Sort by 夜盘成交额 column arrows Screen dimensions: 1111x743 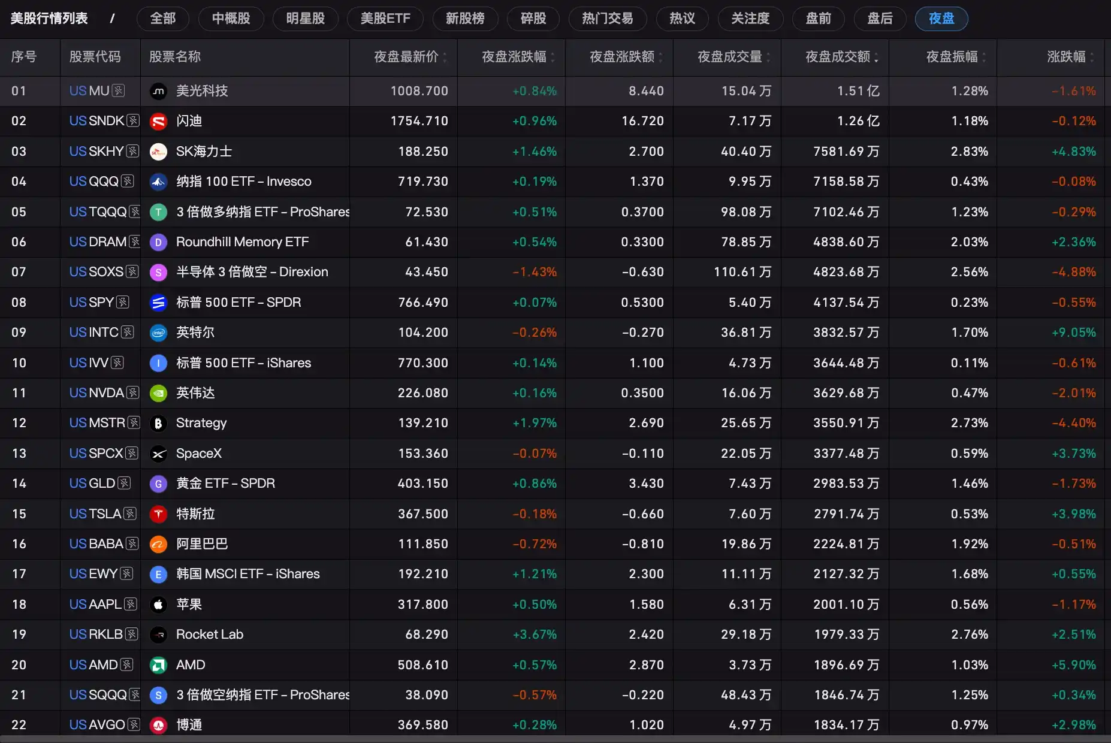(876, 57)
